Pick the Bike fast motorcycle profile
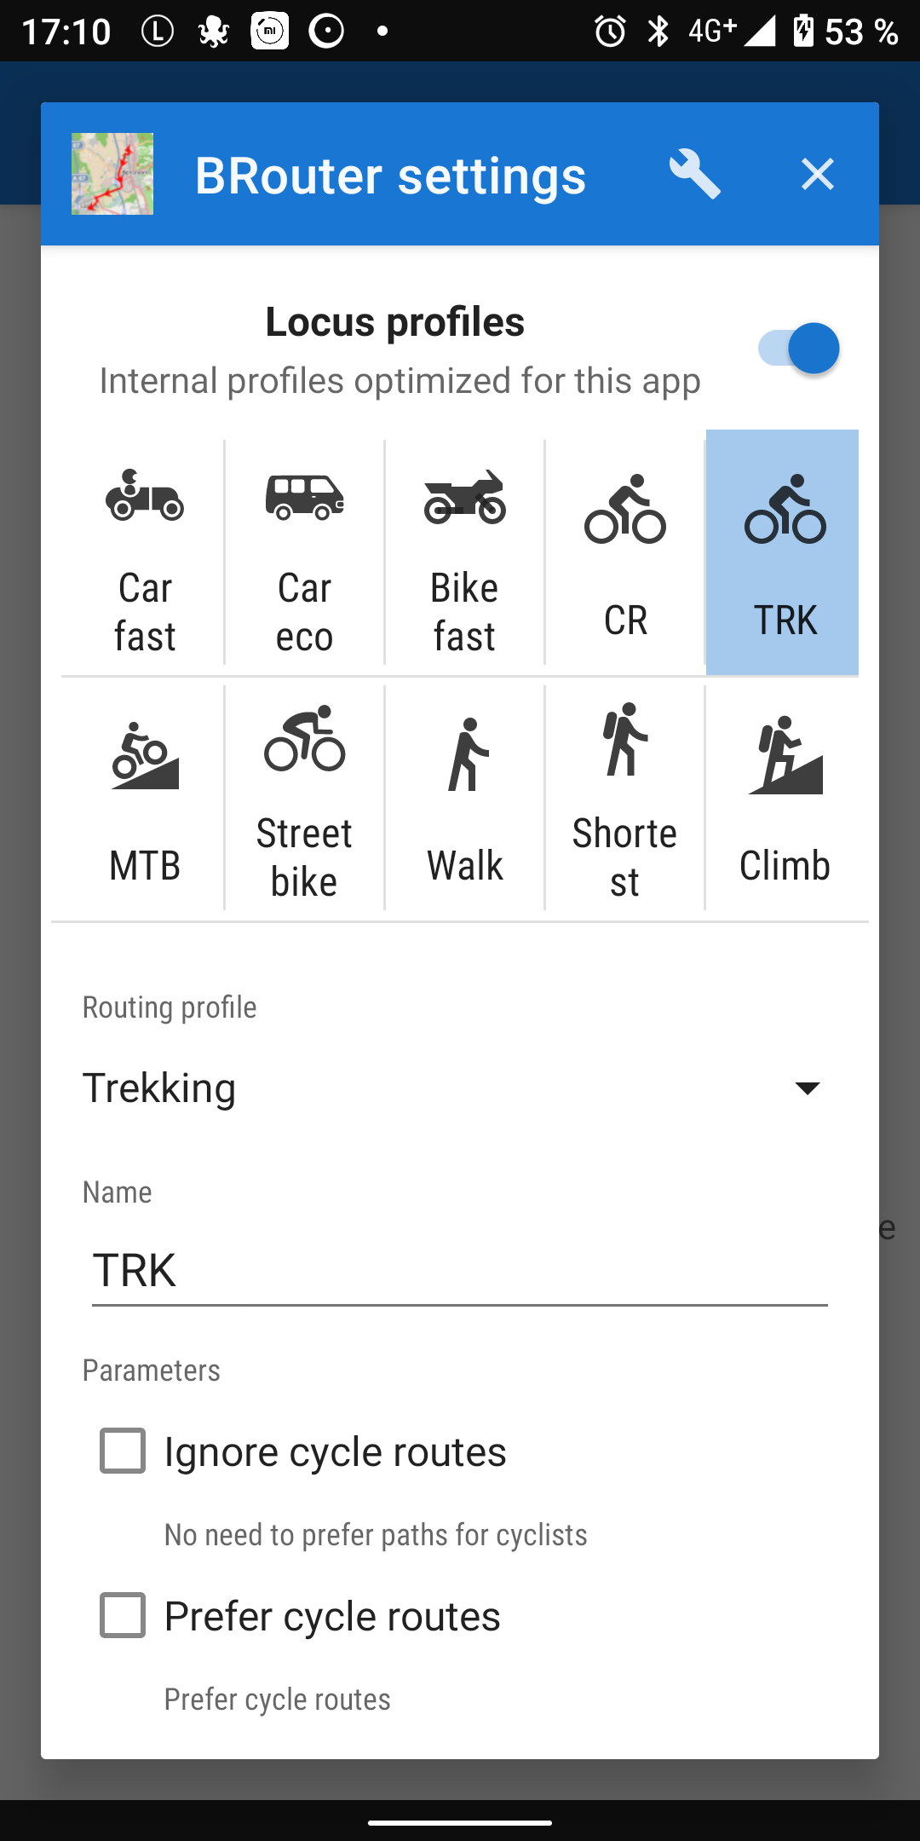This screenshot has height=1841, width=920. 464,496
